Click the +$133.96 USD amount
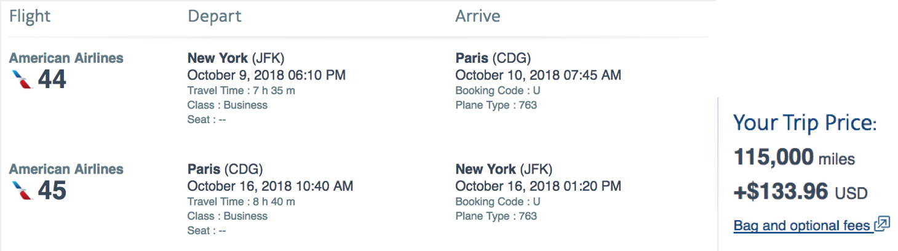Viewport: 898px width, 251px height. [801, 193]
